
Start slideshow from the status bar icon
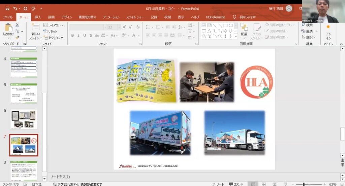pos(285,184)
